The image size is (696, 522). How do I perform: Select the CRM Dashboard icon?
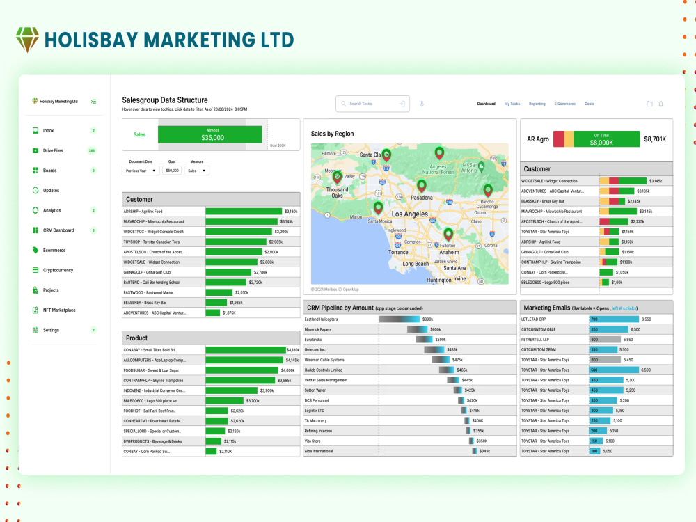[x=35, y=230]
